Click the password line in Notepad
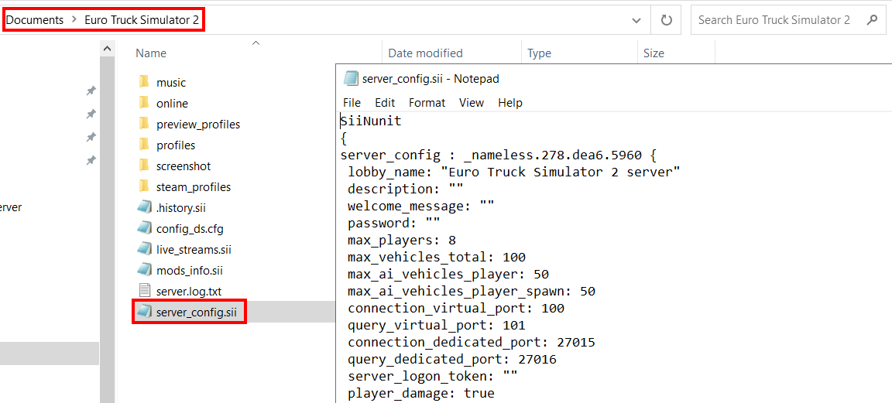The height and width of the screenshot is (403, 892). tap(393, 223)
